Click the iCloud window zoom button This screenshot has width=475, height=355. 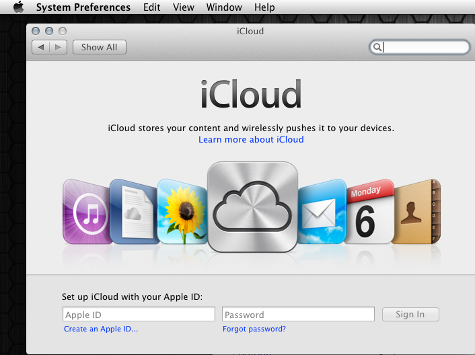[63, 31]
